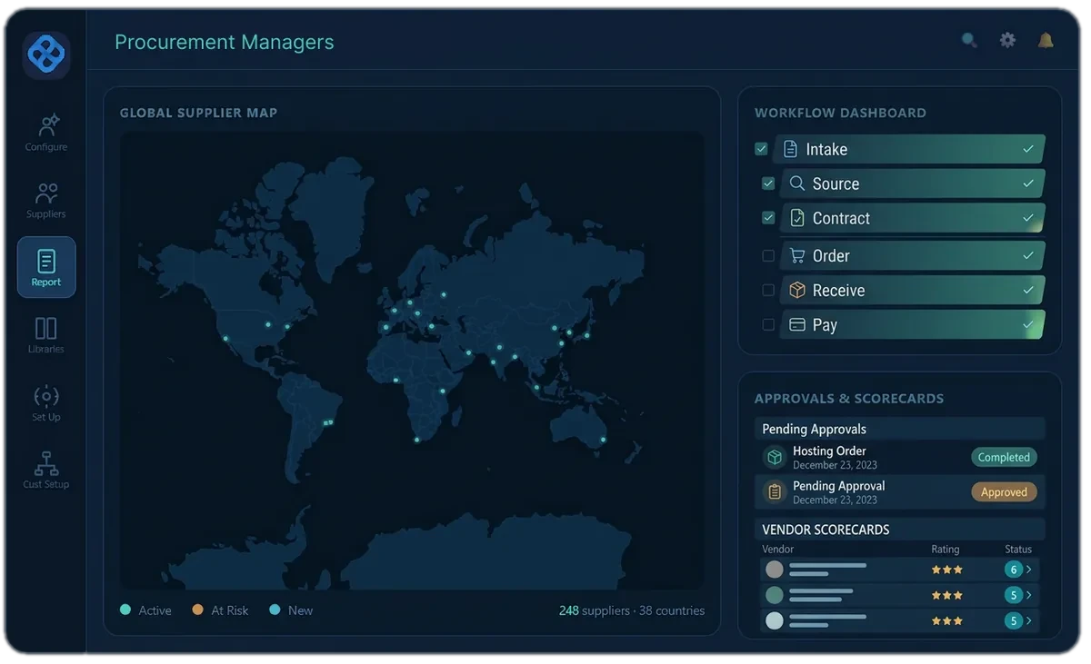This screenshot has width=1091, height=664.
Task: Uncheck the Contract checkbox
Action: point(768,218)
